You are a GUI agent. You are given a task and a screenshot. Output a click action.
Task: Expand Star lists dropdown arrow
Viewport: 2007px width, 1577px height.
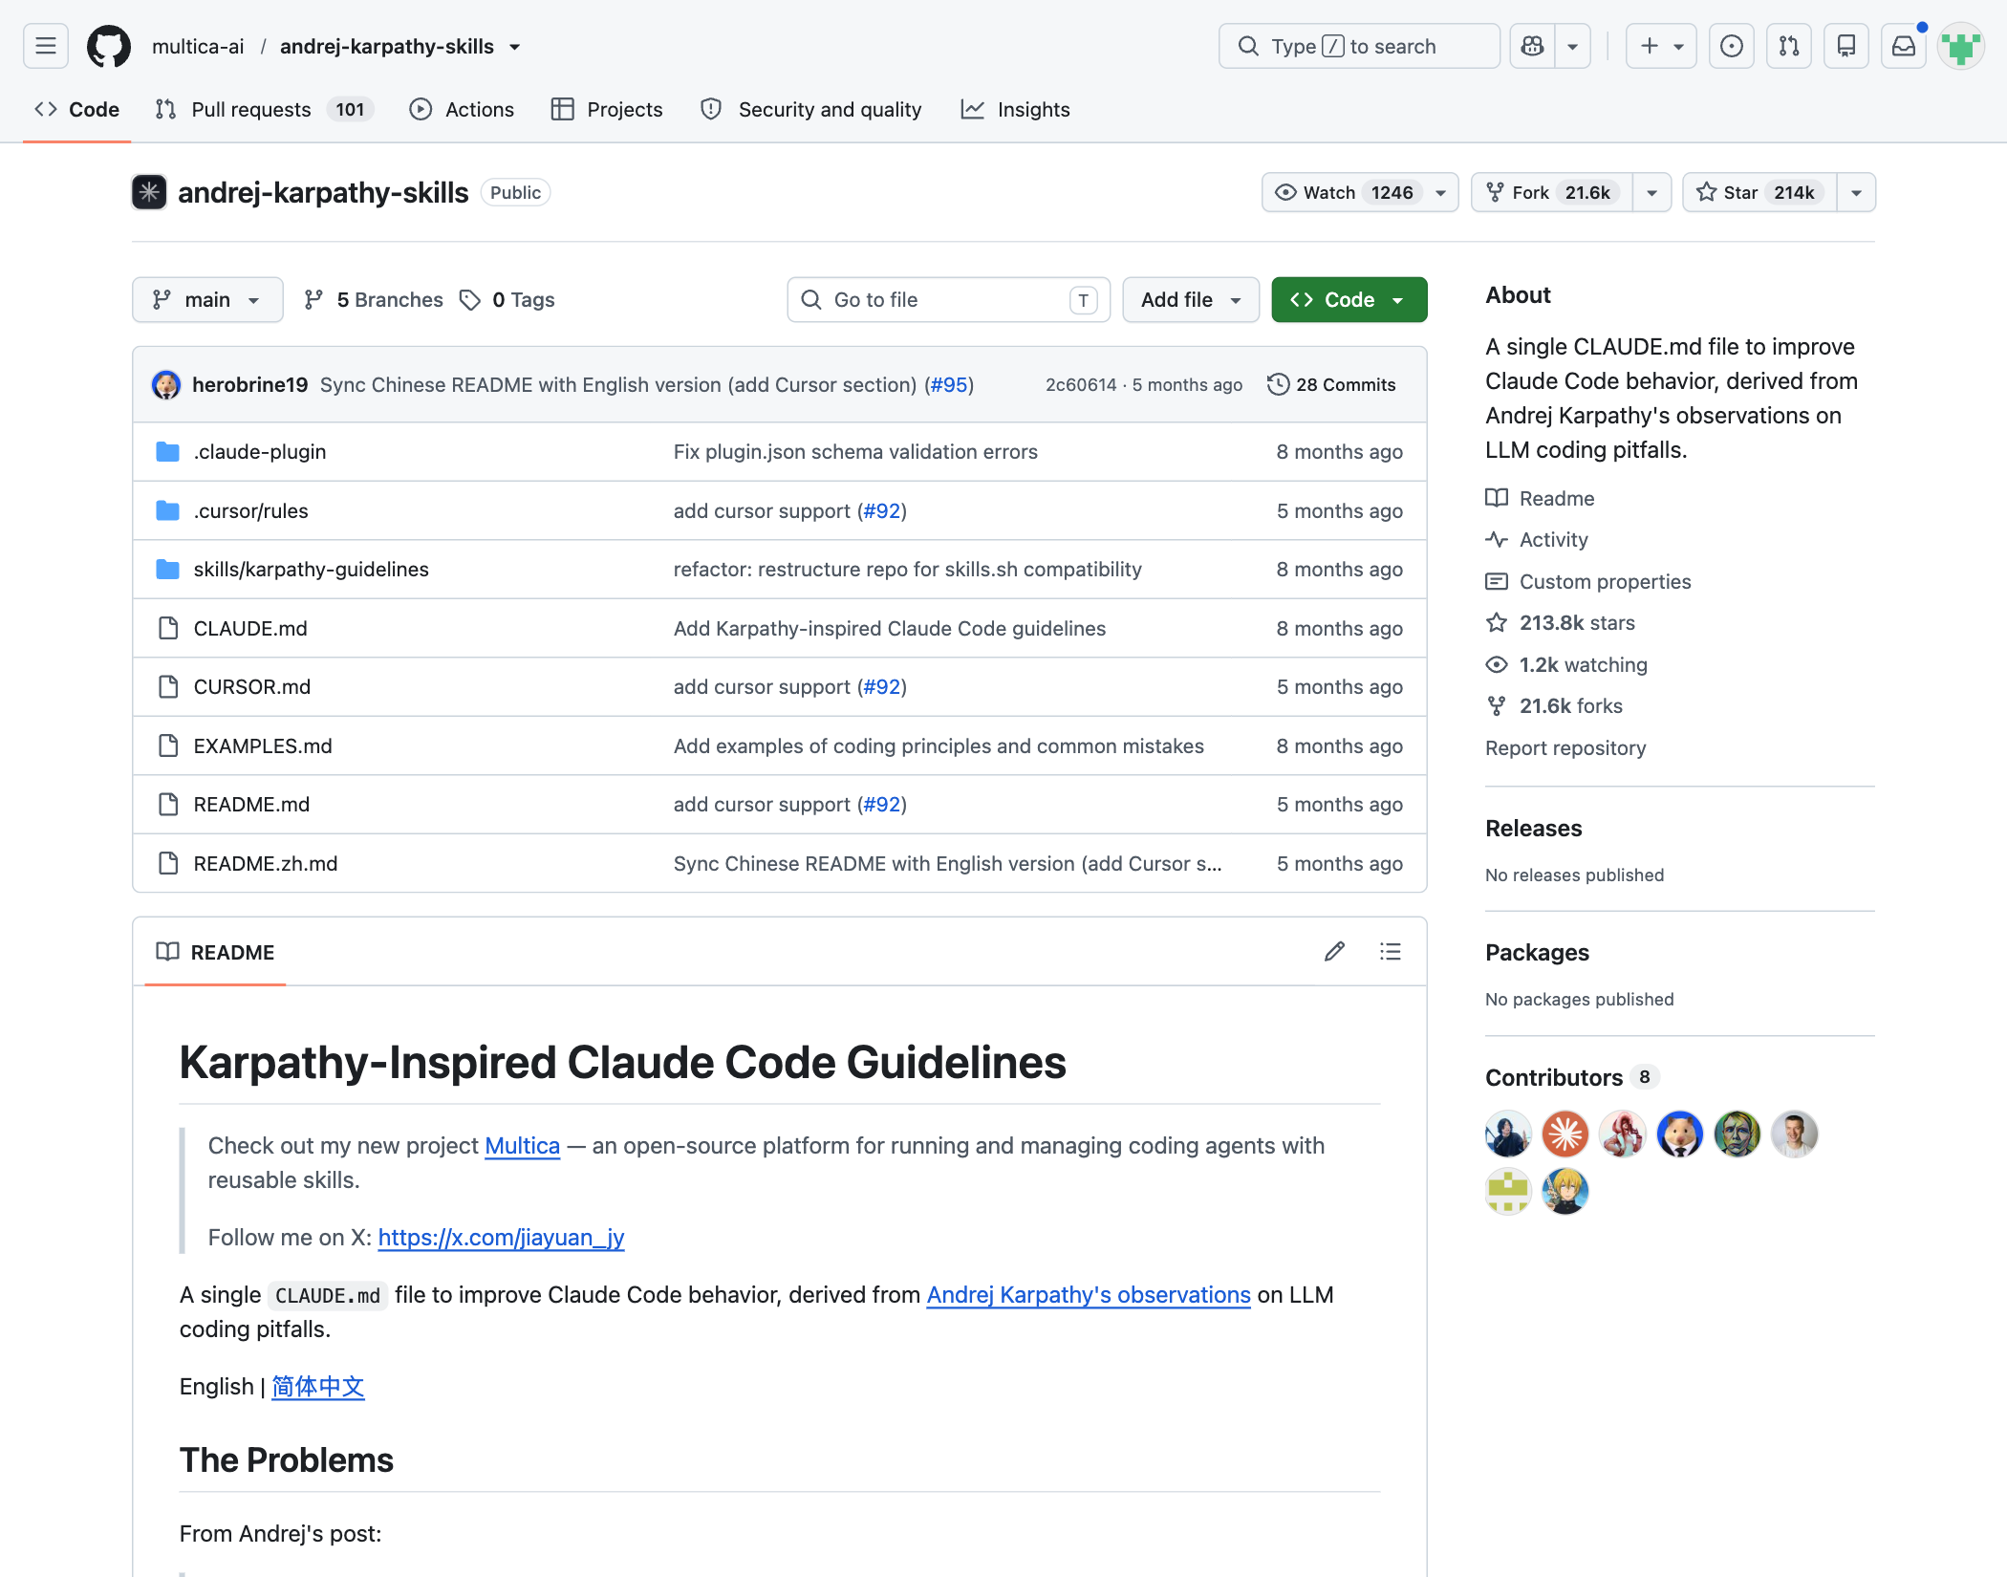point(1856,192)
